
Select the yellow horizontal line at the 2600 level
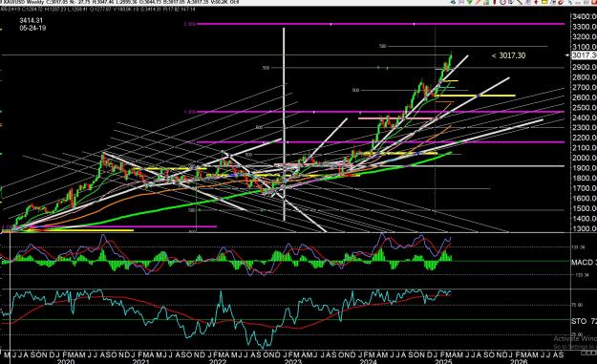475,96
